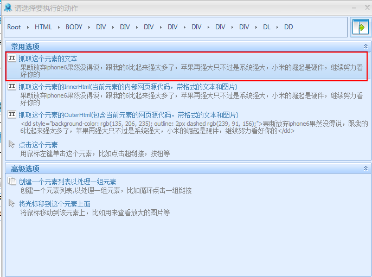Choose 抓取这个元素的文本 option

point(48,59)
